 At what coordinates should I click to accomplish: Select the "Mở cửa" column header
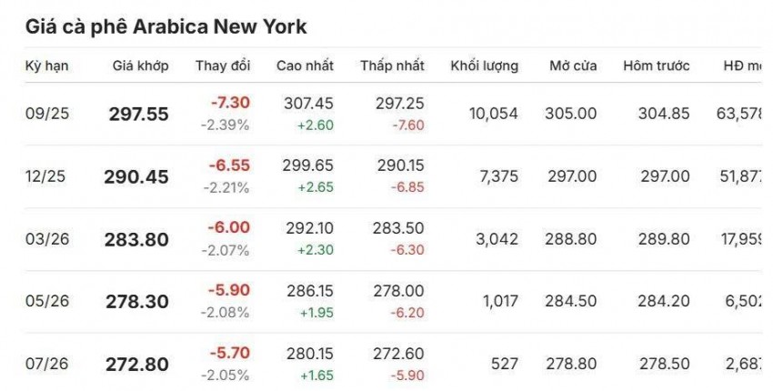573,66
